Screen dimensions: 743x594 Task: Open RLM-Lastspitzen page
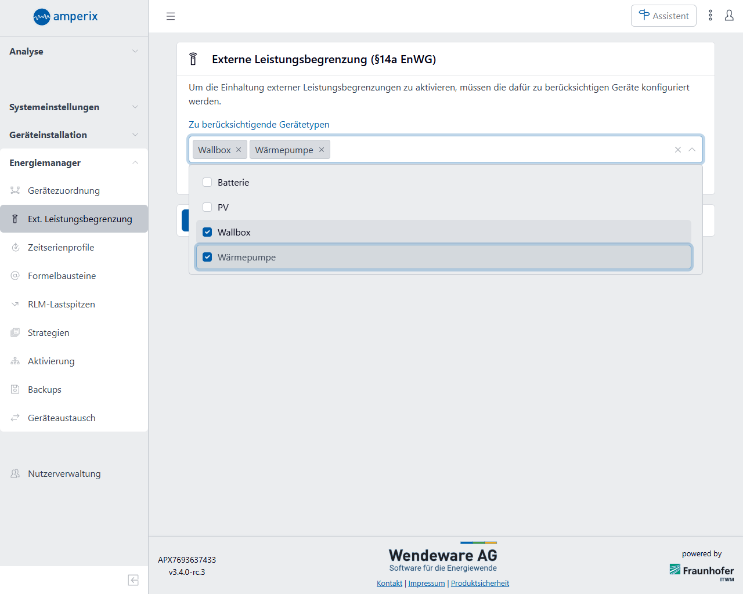(74, 304)
